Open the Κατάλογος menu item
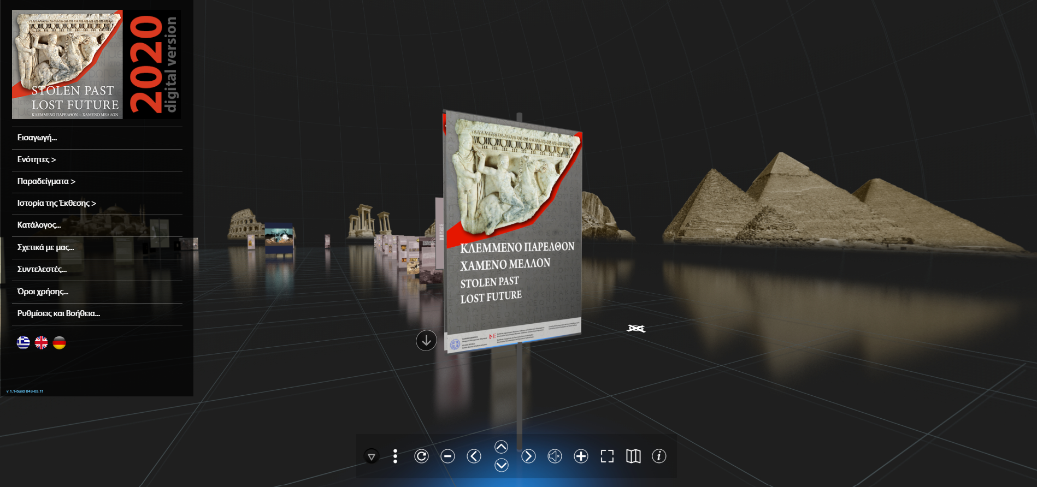Viewport: 1037px width, 487px height. tap(39, 225)
